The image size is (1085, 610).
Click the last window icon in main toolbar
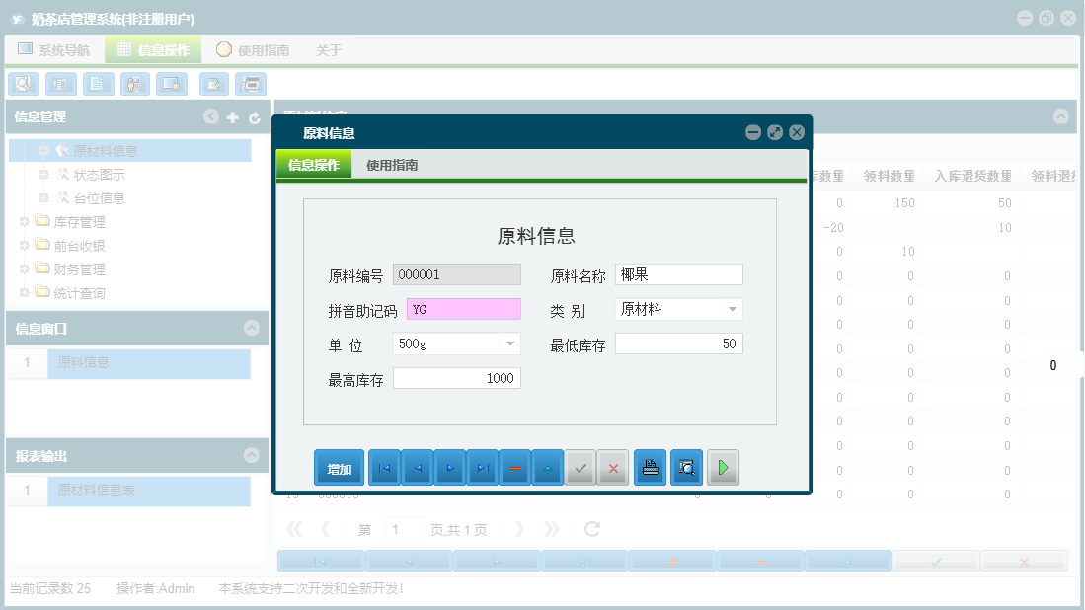pyautogui.click(x=251, y=84)
